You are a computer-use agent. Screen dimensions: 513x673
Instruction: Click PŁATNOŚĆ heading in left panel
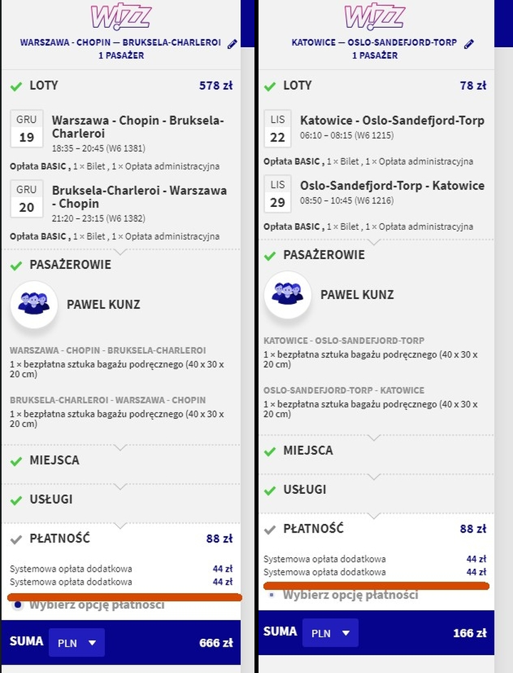(60, 538)
